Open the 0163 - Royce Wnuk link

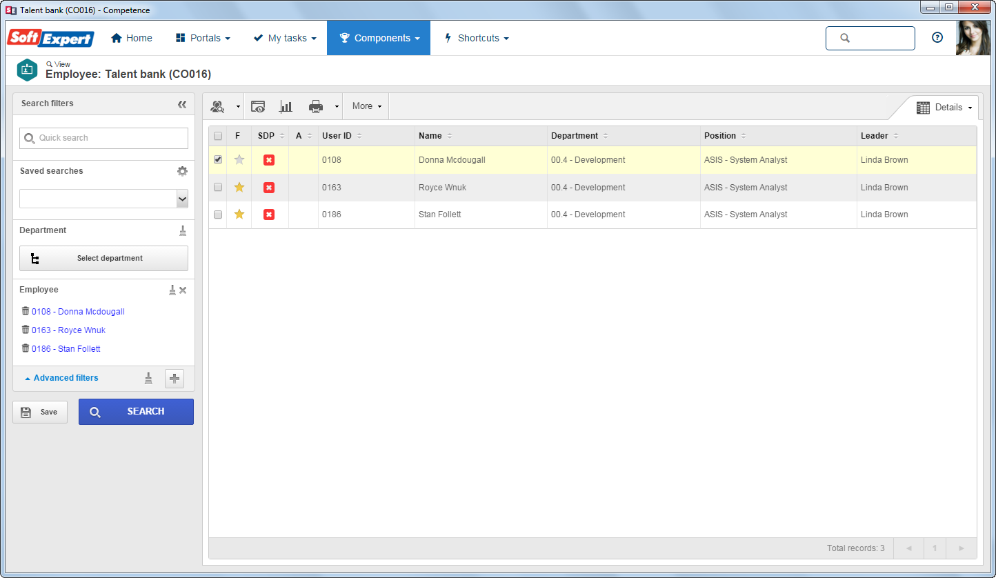pos(68,330)
